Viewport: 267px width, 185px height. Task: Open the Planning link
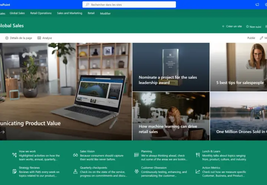[146, 151]
